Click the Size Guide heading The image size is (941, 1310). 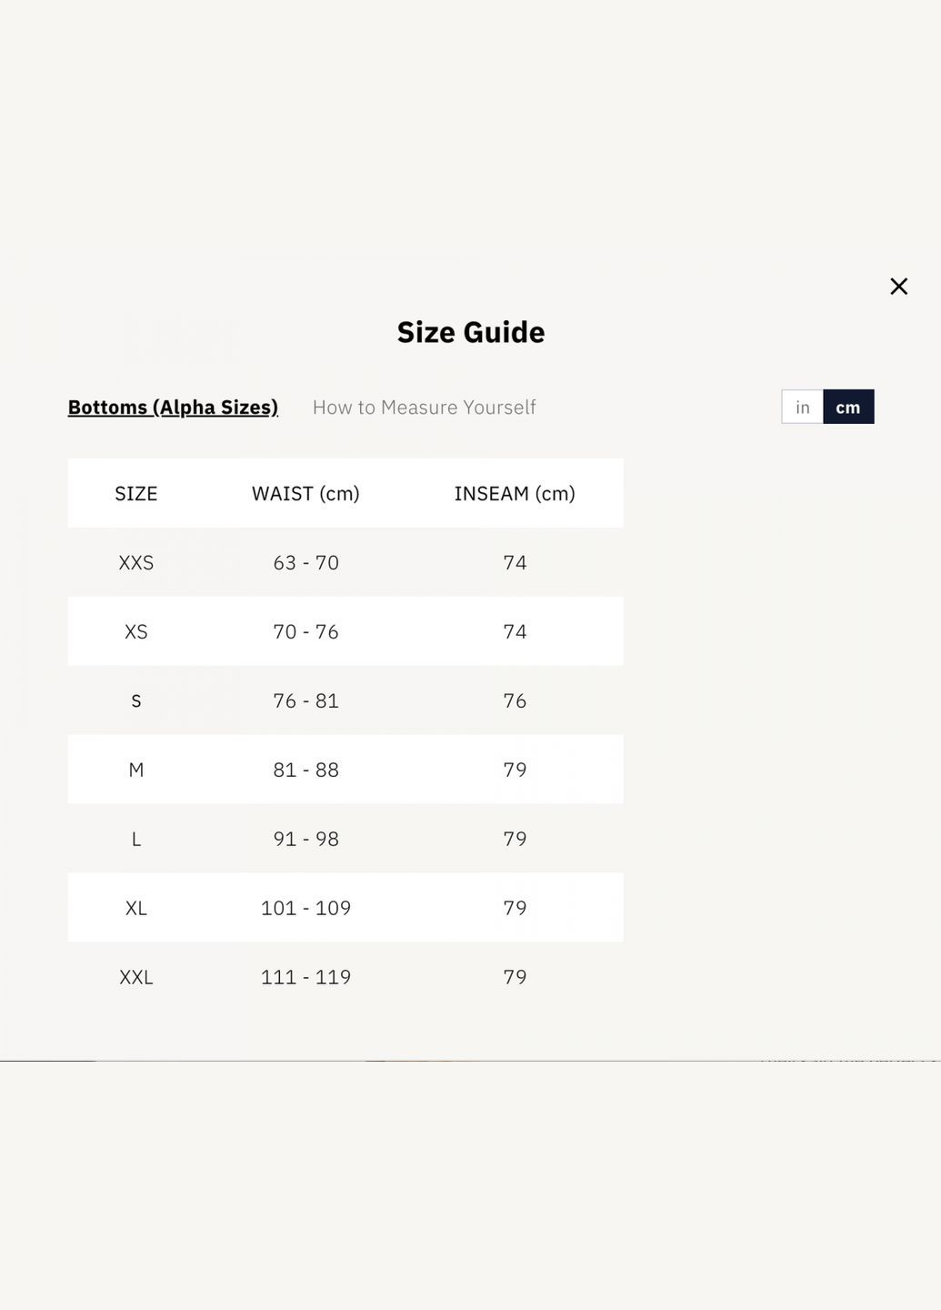coord(471,332)
